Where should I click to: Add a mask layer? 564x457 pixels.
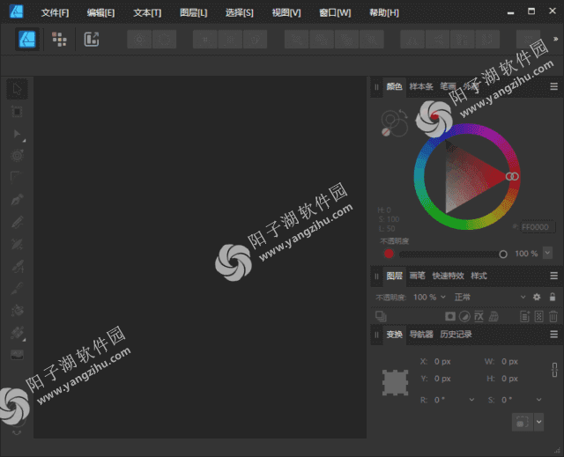pyautogui.click(x=450, y=316)
